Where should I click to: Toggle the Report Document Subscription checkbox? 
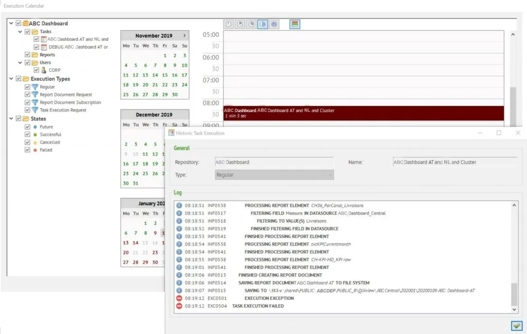pyautogui.click(x=28, y=102)
